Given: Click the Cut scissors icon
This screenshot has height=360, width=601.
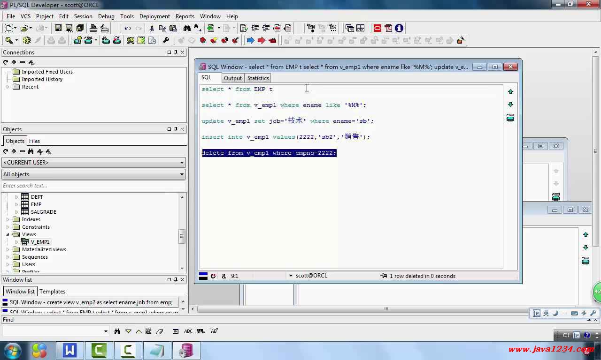Looking at the screenshot, I should coord(152,28).
